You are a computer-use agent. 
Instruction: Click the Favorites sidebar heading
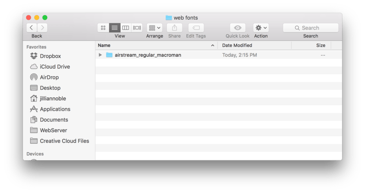click(36, 47)
